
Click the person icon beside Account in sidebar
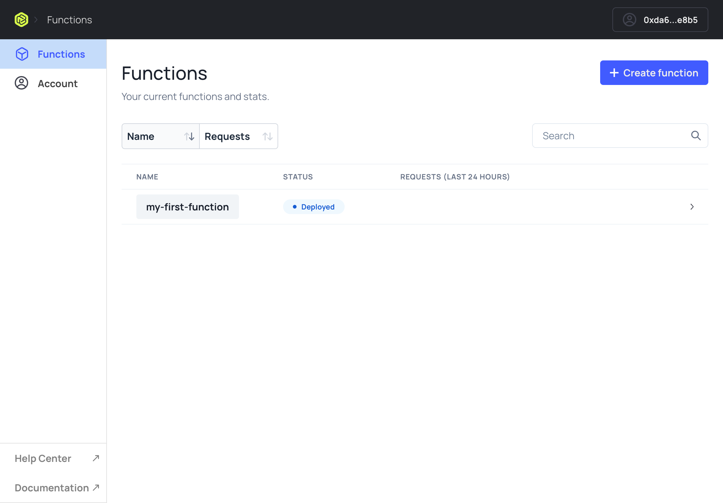[x=21, y=83]
